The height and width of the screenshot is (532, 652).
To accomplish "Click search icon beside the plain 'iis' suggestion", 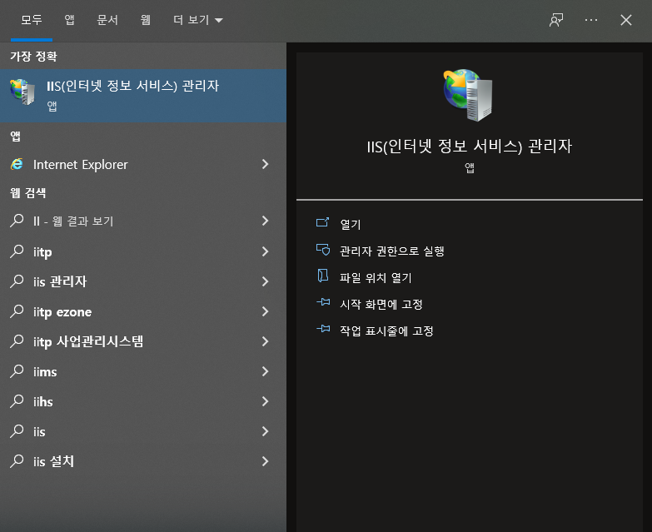I will point(17,431).
